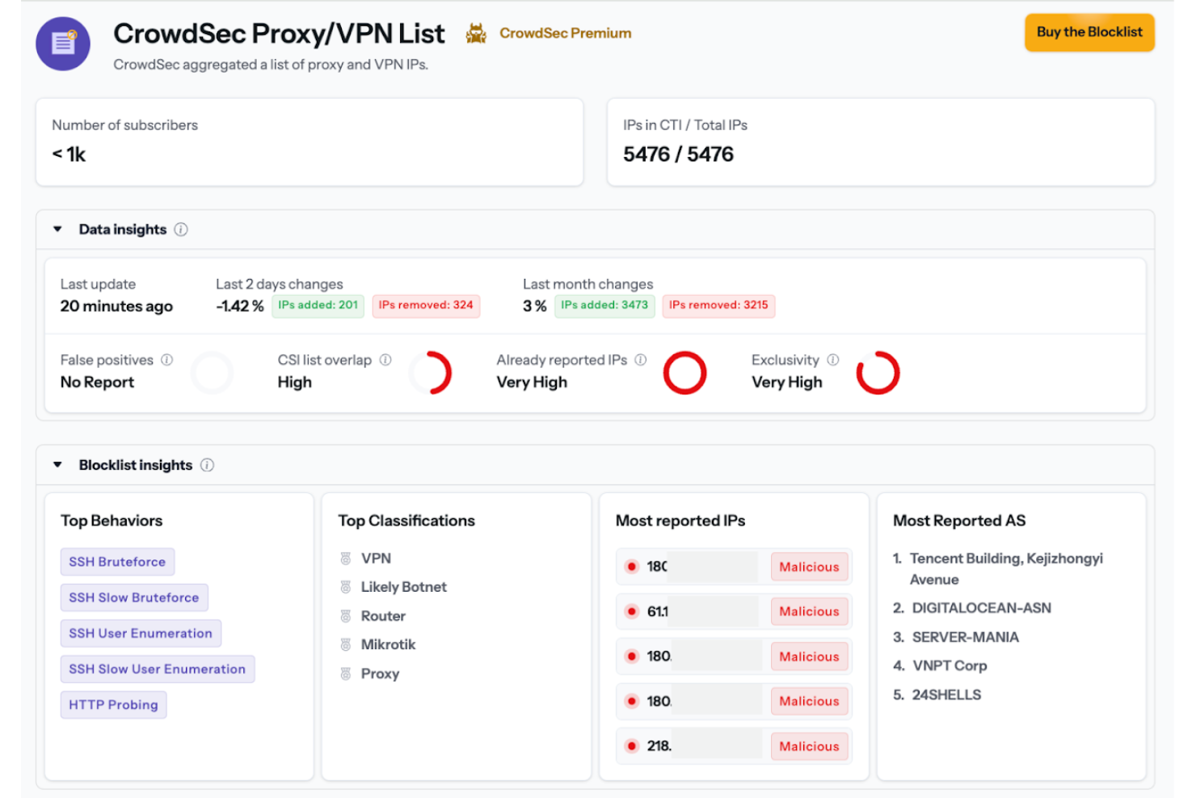Select the HTTP Probing behavior tag
Image resolution: width=1196 pixels, height=798 pixels.
114,705
